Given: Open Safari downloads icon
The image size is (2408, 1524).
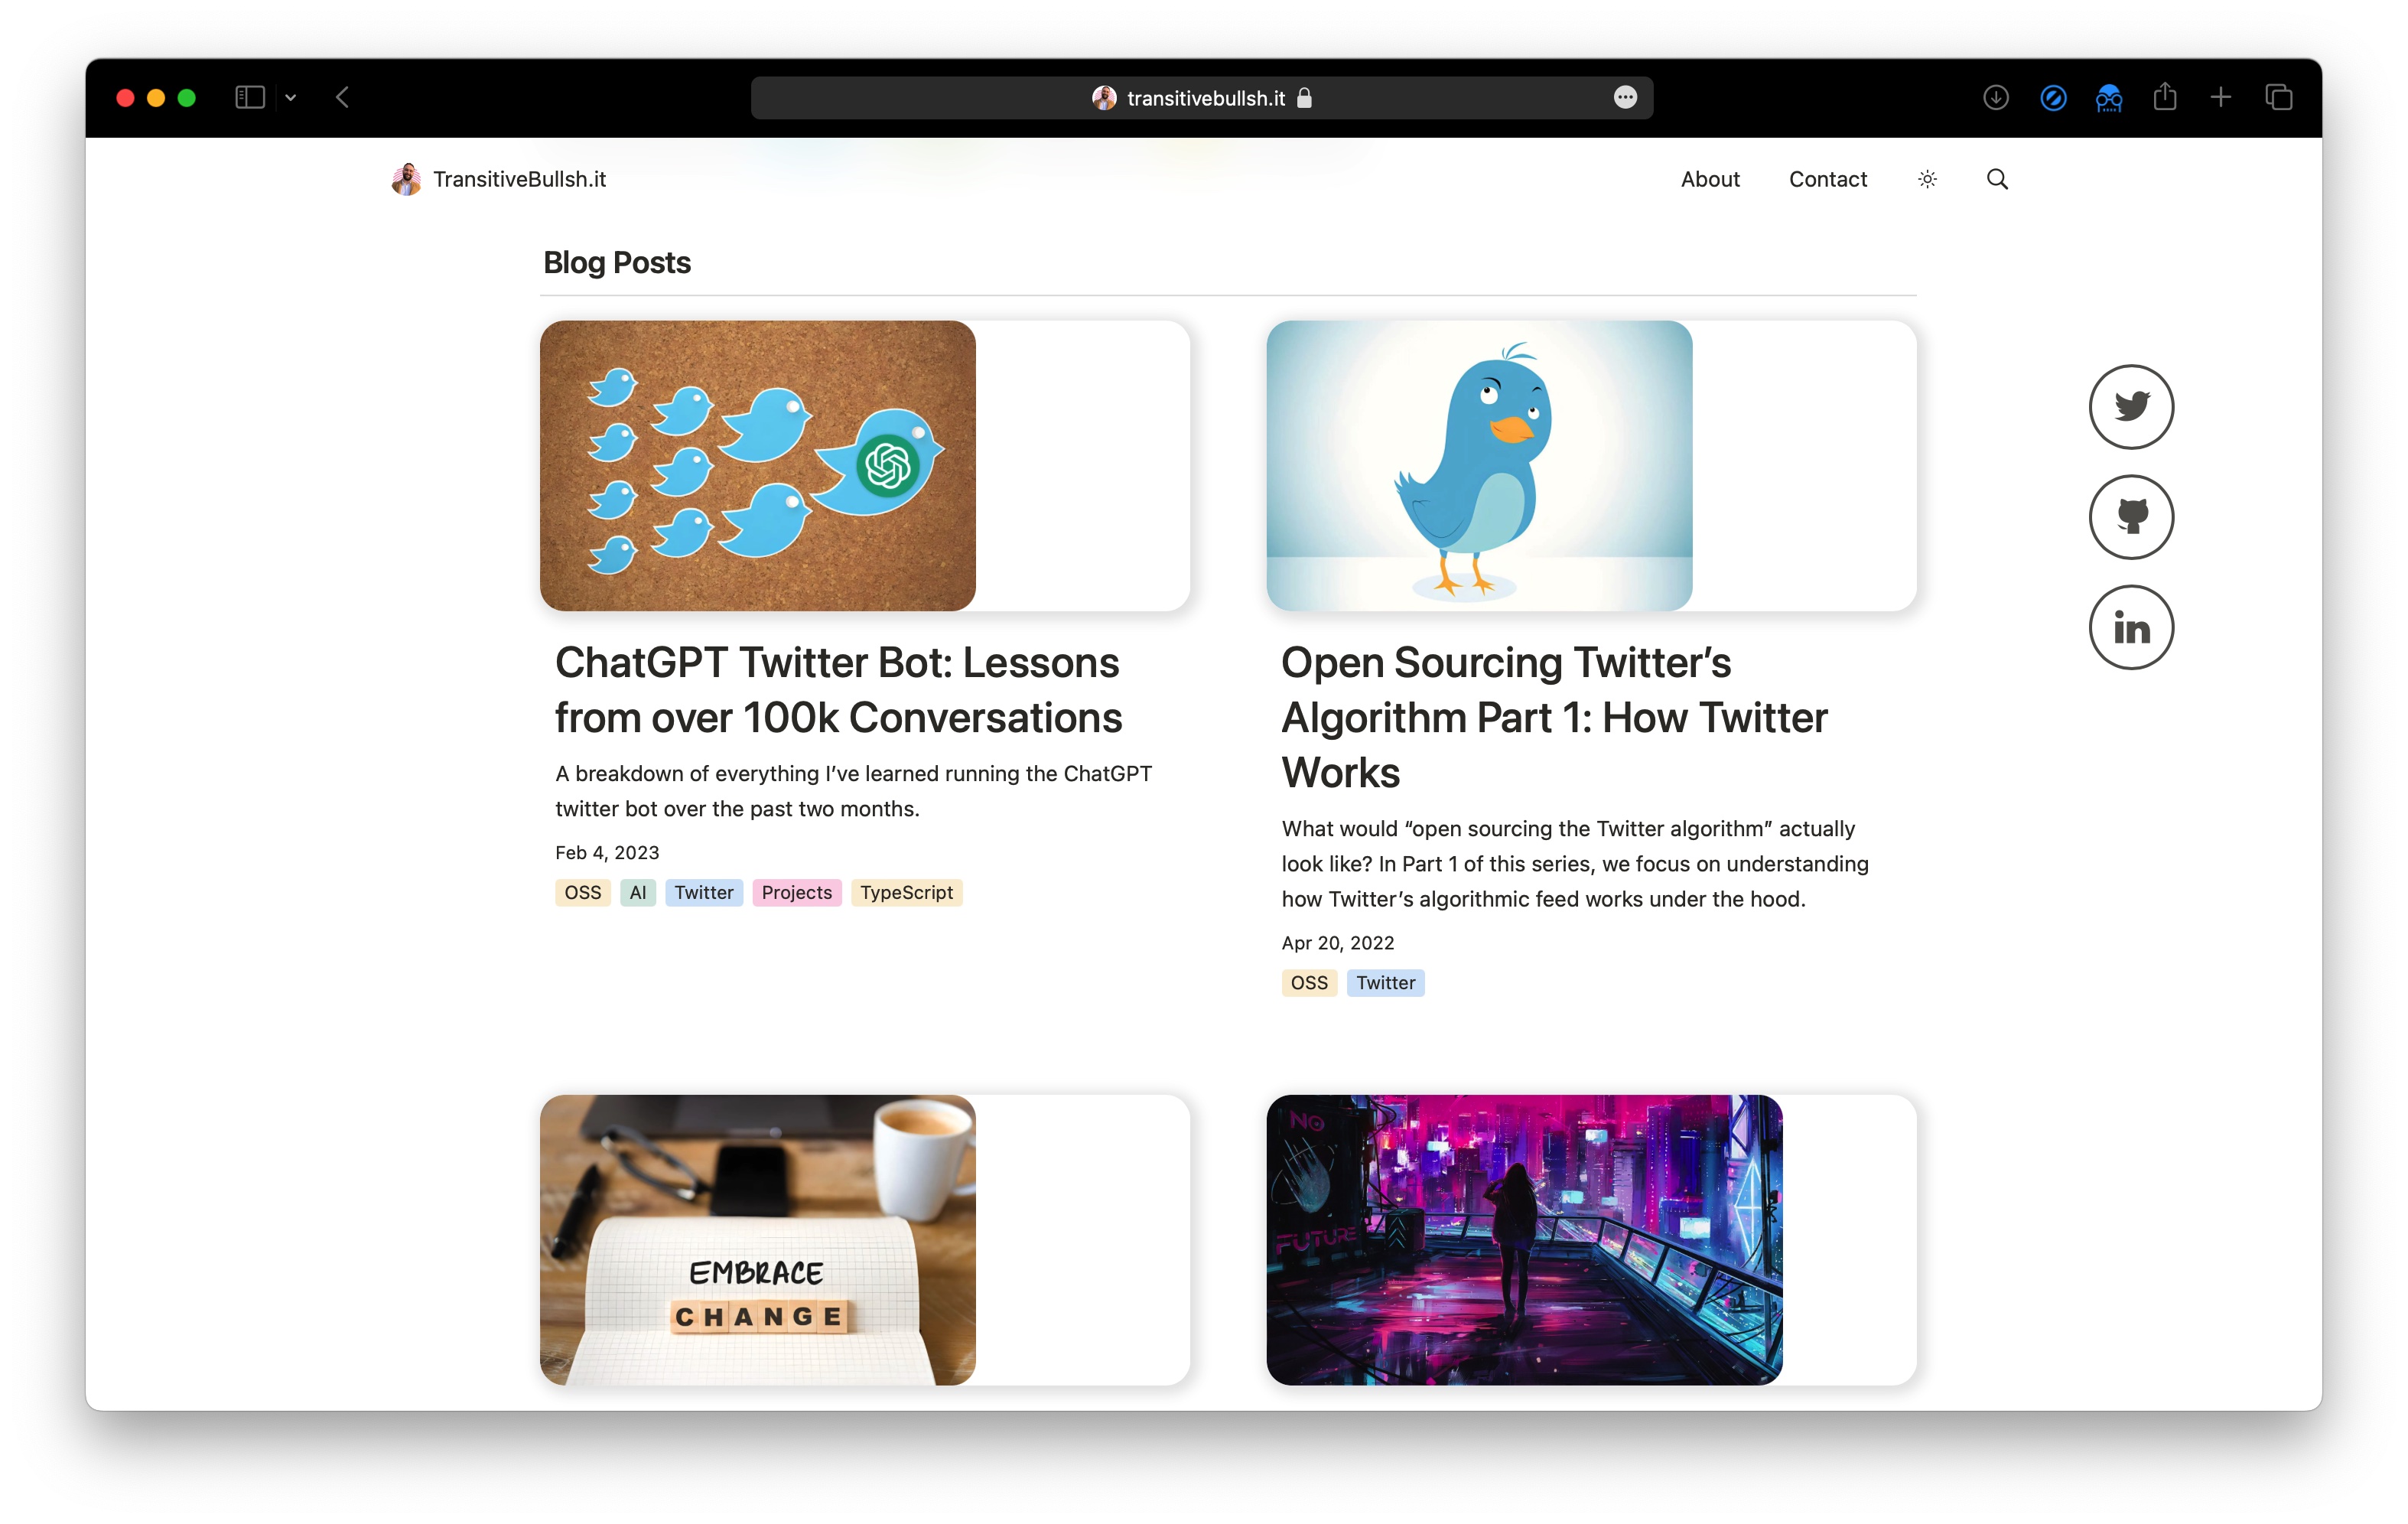Looking at the screenshot, I should pyautogui.click(x=1995, y=98).
